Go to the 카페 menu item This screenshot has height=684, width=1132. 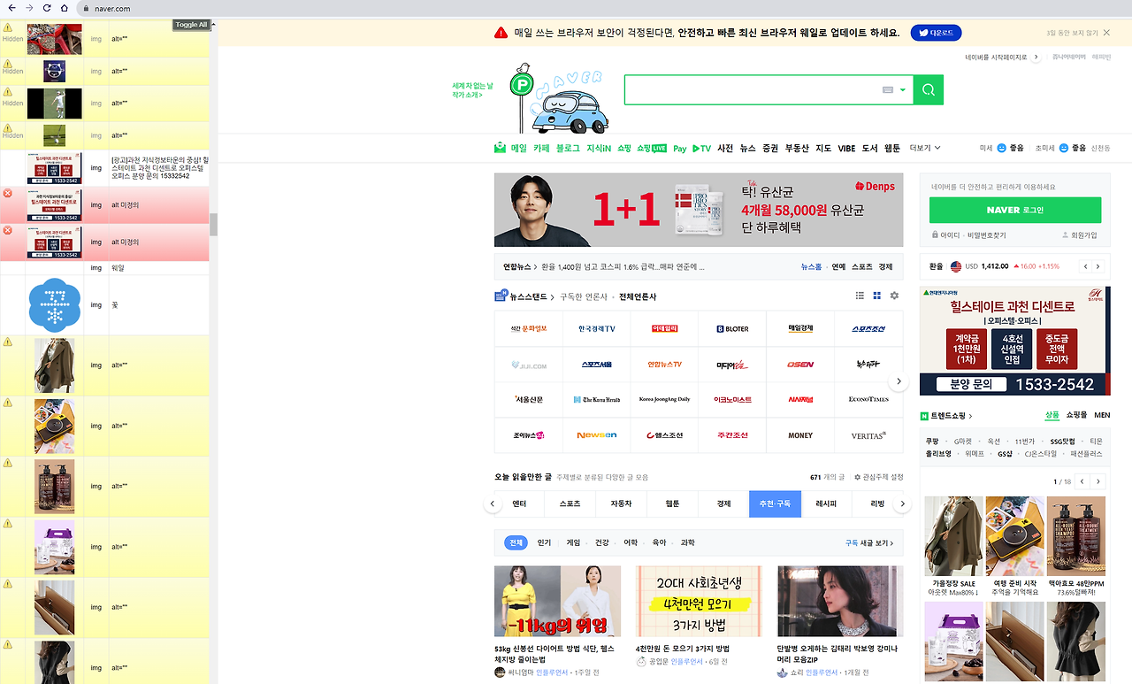(541, 148)
